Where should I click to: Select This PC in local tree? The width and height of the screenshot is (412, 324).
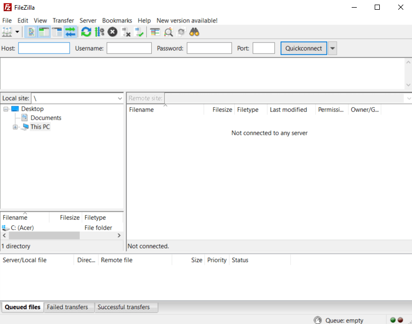tap(40, 127)
